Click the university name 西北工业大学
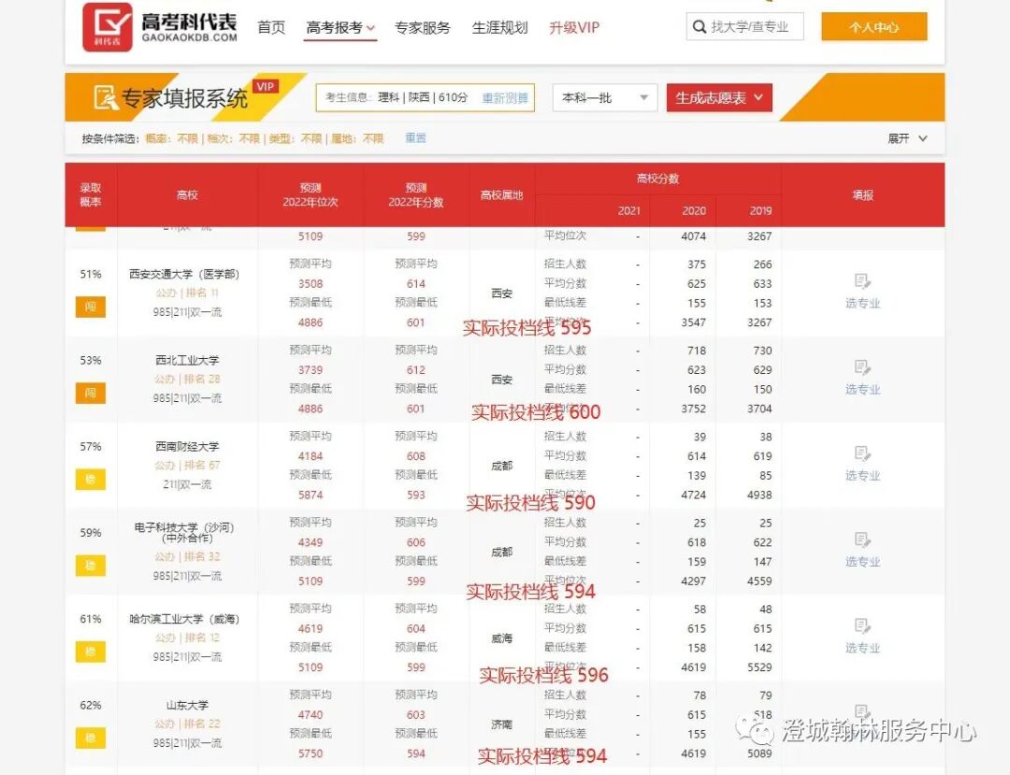 coord(187,360)
